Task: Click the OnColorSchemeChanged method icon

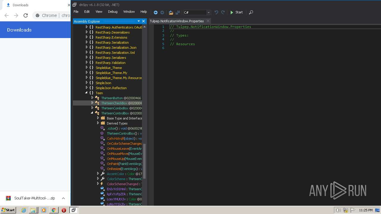Action: [102, 144]
